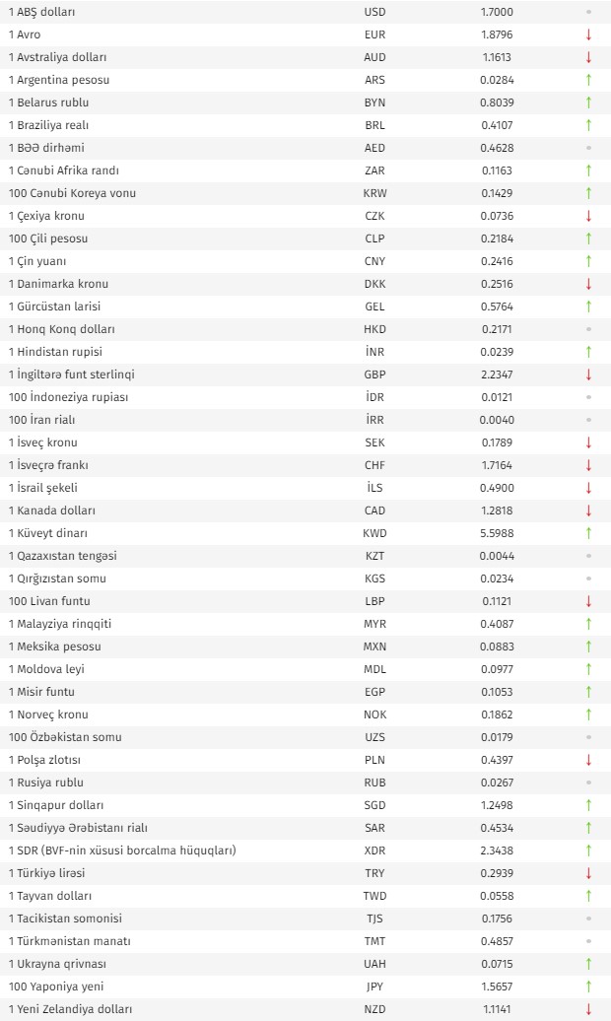Click the red down arrow for NZD
This screenshot has height=1021, width=611.
tap(589, 1009)
